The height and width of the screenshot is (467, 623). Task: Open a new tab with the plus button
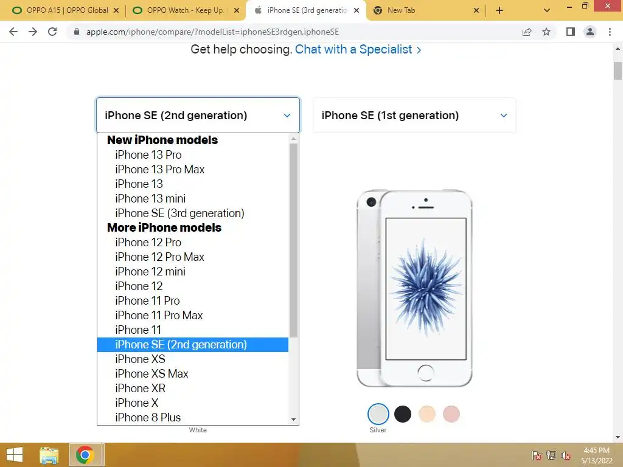(x=499, y=10)
